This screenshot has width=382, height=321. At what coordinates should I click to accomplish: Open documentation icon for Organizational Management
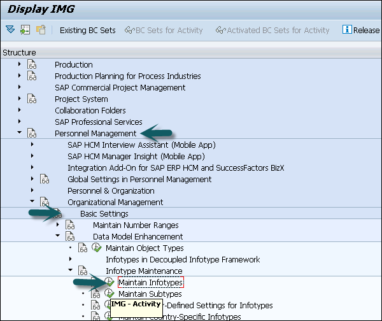coord(45,202)
